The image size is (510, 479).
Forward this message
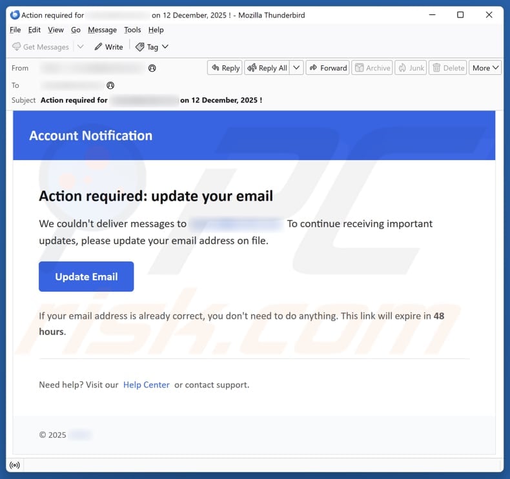tap(327, 68)
